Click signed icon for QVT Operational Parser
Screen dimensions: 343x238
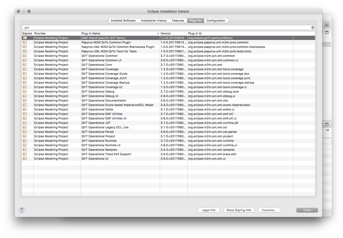coord(25,132)
